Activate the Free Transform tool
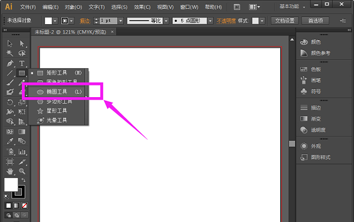The height and width of the screenshot is (222, 354). (x=22, y=112)
